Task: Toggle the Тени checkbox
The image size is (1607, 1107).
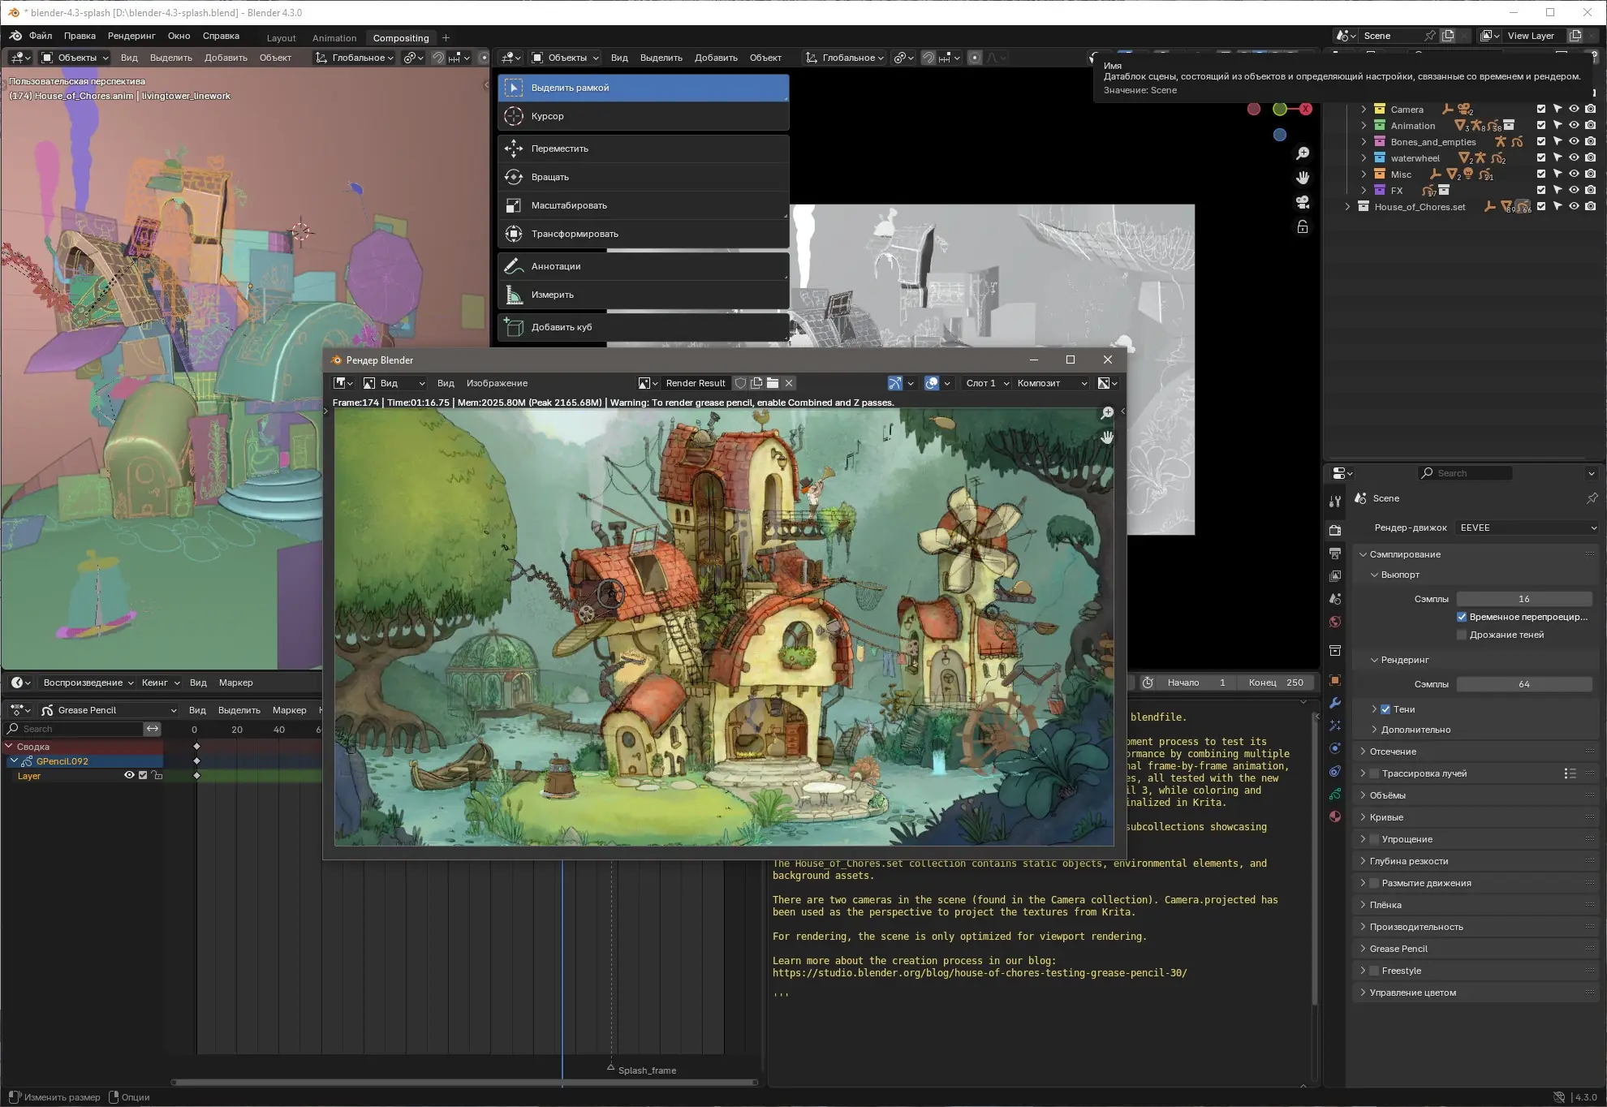Action: coord(1385,709)
